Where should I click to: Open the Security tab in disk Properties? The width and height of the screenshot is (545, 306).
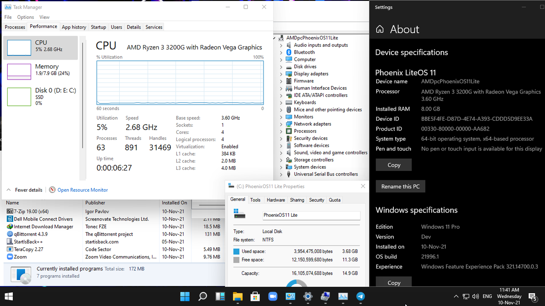(x=316, y=200)
